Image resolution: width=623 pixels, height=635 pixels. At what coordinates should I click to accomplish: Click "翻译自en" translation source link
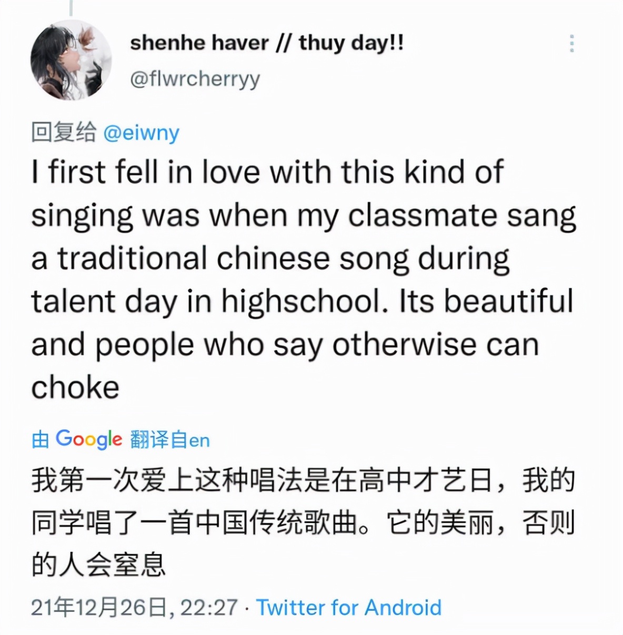point(170,440)
